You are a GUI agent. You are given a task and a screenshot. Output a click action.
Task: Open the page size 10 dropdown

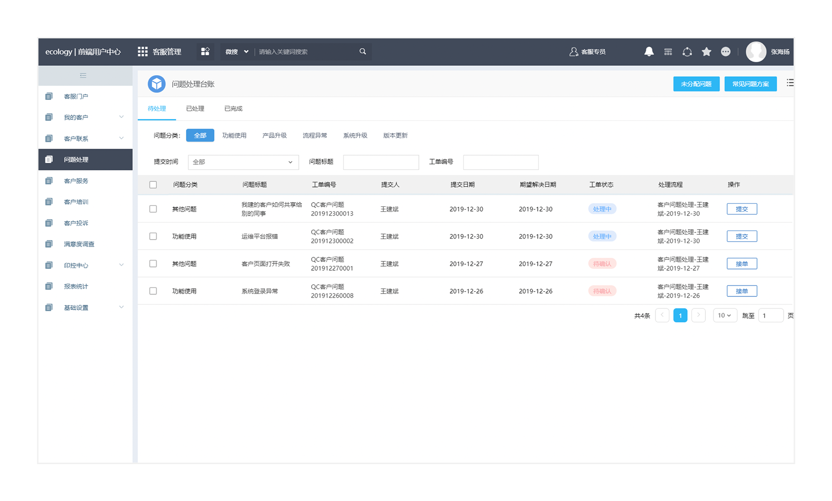click(724, 315)
